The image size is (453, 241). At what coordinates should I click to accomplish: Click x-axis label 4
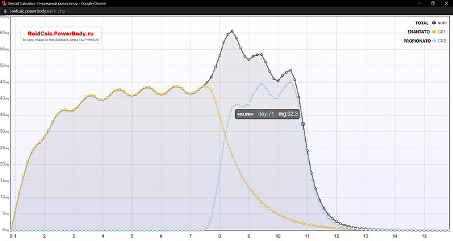click(x=103, y=236)
